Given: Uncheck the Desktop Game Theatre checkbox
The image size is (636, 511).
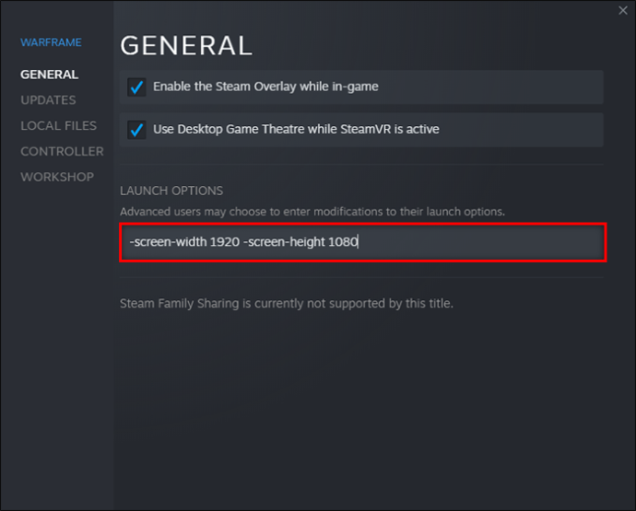Looking at the screenshot, I should click(x=136, y=130).
